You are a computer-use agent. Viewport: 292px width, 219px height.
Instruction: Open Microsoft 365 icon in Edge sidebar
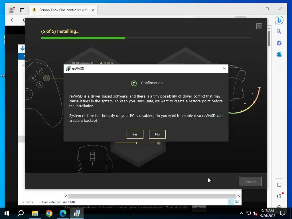(279, 43)
